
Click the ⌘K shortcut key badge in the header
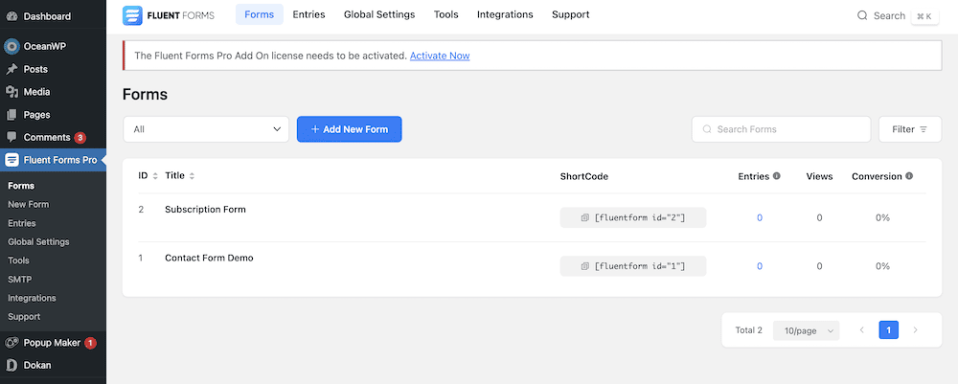tap(924, 16)
